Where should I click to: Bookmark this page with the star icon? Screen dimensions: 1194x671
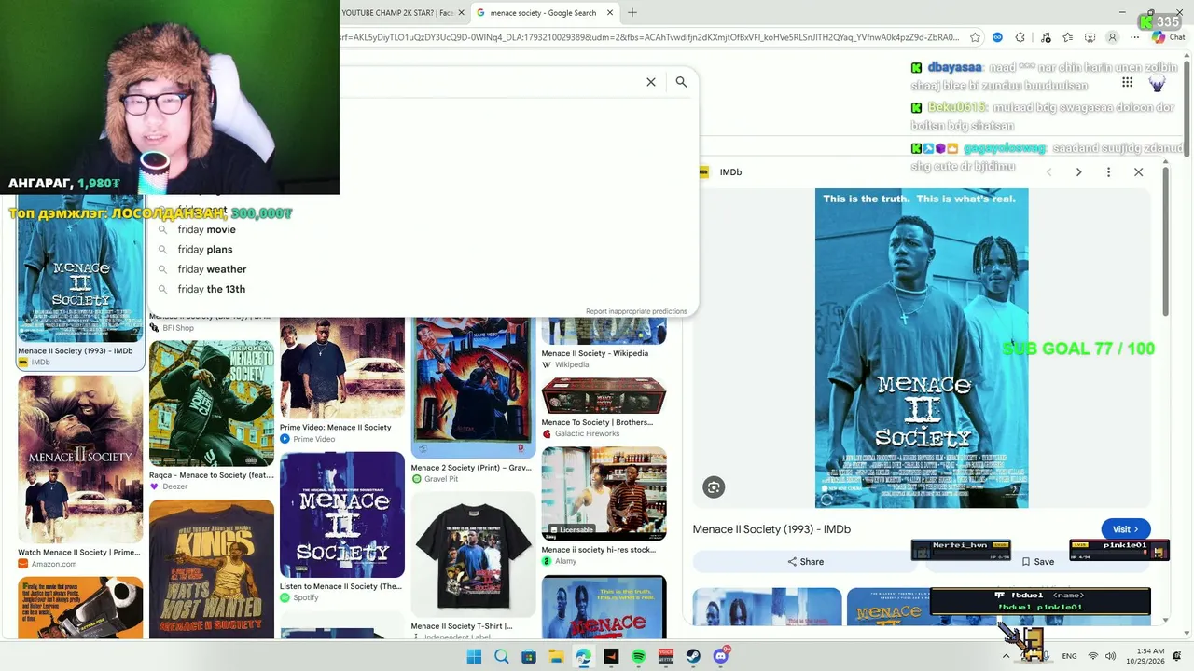click(x=975, y=37)
